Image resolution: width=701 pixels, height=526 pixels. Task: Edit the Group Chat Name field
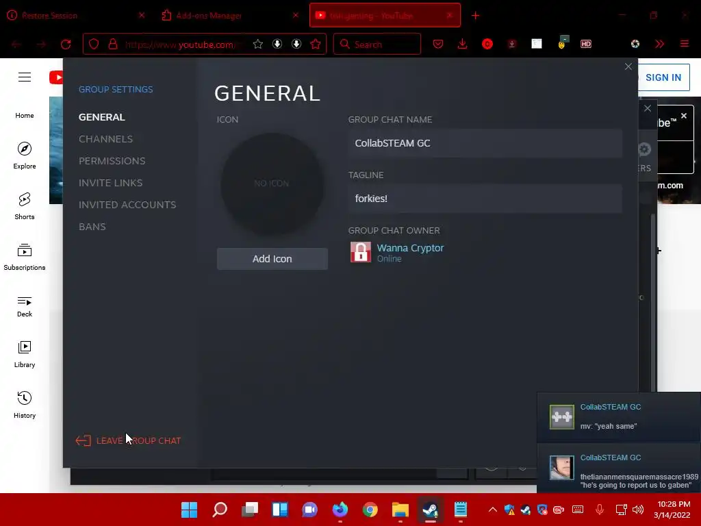tap(485, 143)
